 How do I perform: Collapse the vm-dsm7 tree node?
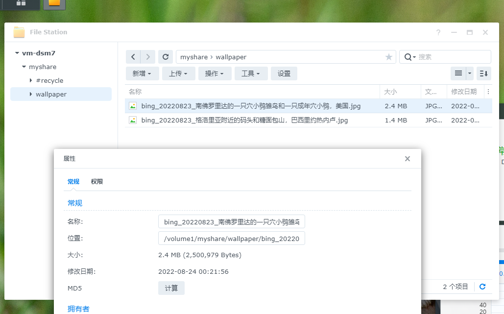(17, 53)
